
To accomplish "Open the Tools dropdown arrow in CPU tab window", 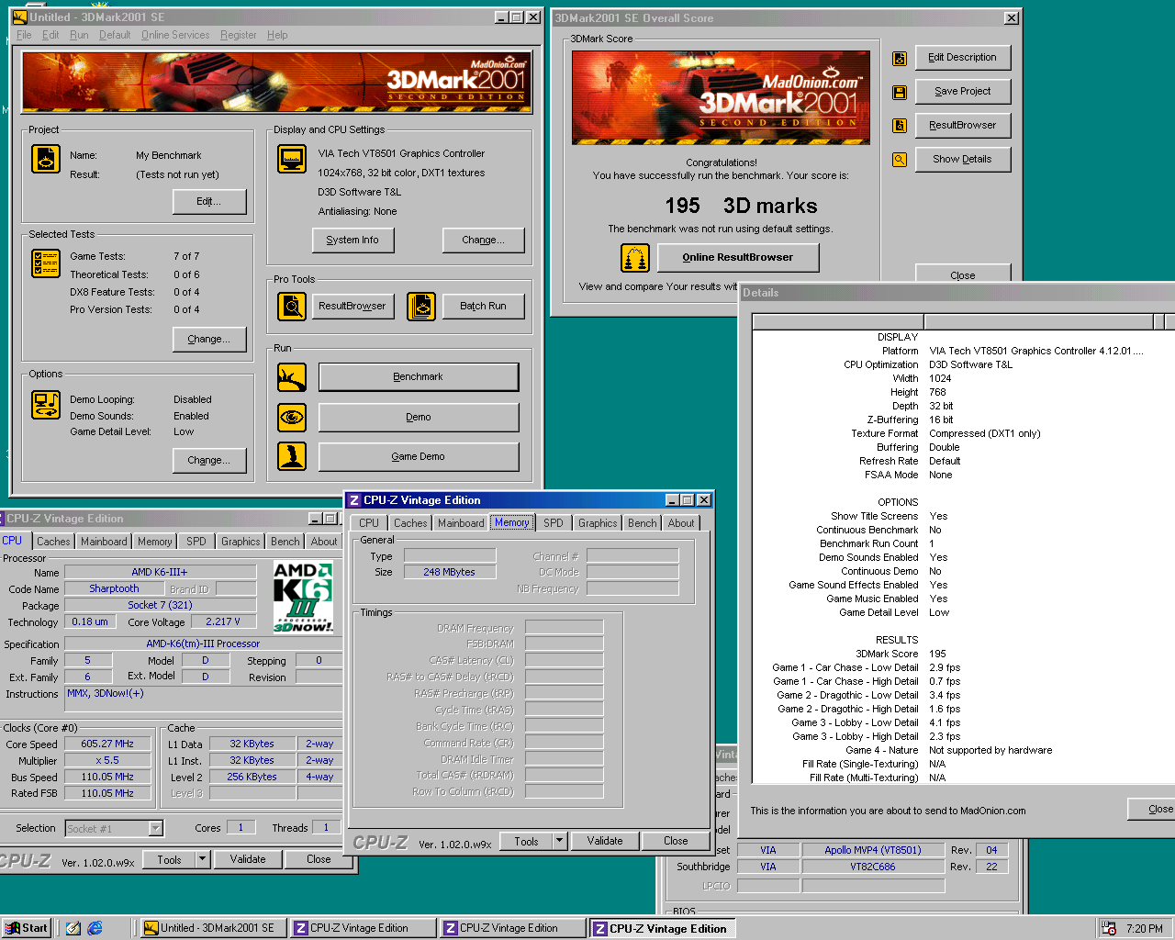I will (204, 859).
